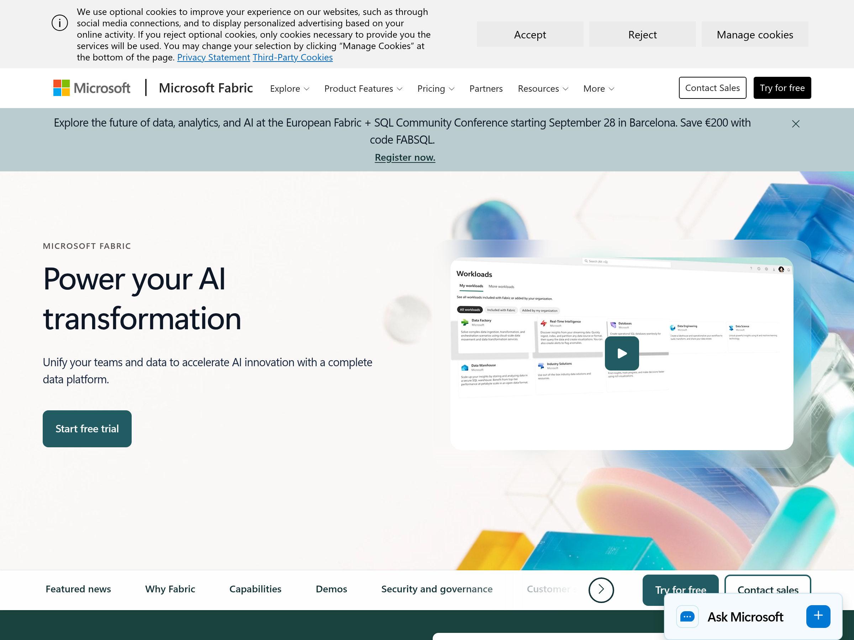Click the Ask Microsoft chat icon
This screenshot has height=640, width=854.
pyautogui.click(x=687, y=617)
